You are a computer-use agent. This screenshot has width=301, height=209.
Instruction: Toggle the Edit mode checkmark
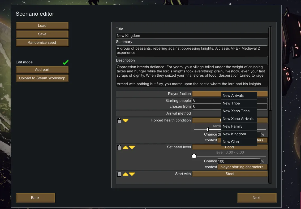tap(66, 62)
